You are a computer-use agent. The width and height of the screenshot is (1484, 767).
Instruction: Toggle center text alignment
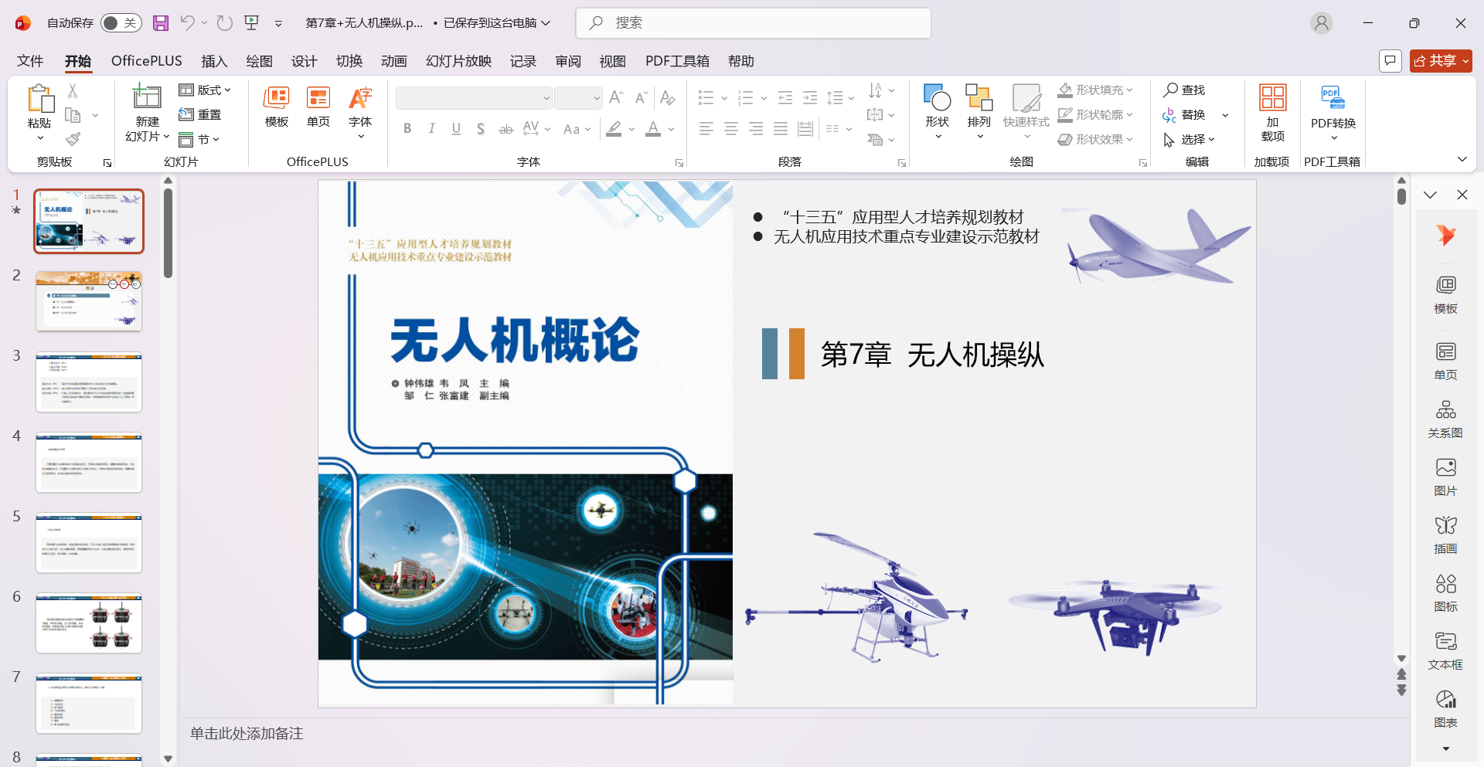pyautogui.click(x=731, y=129)
